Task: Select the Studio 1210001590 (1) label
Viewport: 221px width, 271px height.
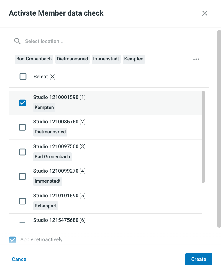Action: pyautogui.click(x=59, y=97)
